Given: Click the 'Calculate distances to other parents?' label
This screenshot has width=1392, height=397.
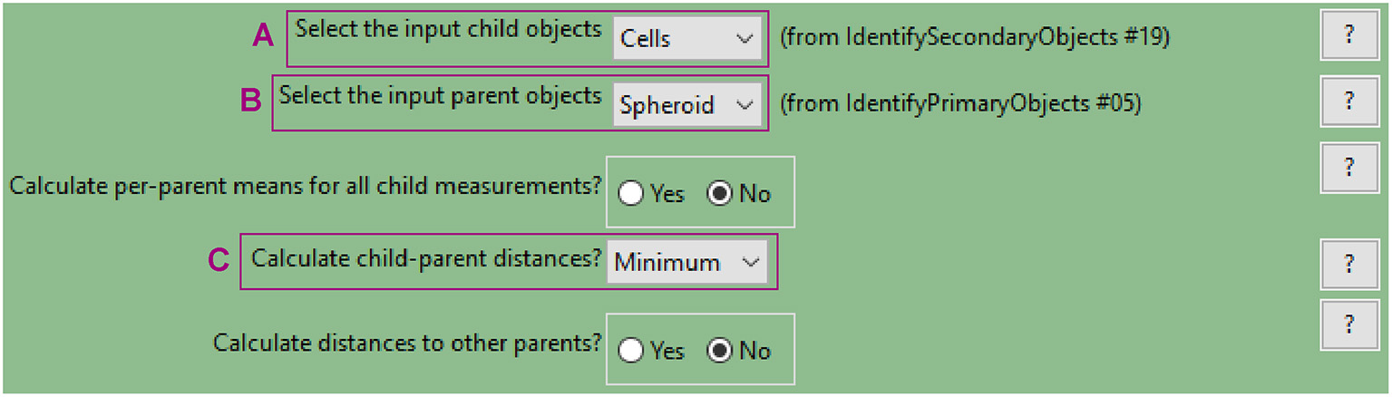Looking at the screenshot, I should [x=407, y=343].
